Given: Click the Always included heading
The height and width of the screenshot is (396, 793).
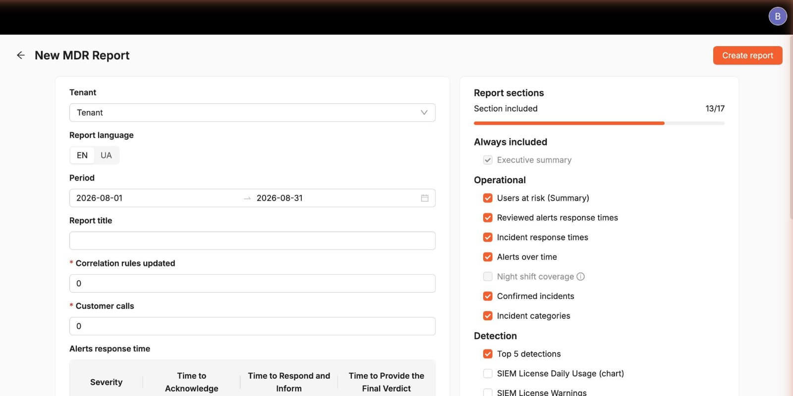Looking at the screenshot, I should click(x=510, y=142).
